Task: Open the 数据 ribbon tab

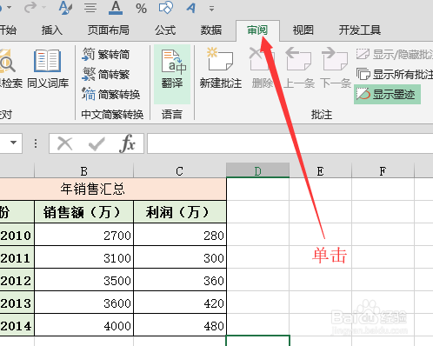Action: tap(211, 30)
